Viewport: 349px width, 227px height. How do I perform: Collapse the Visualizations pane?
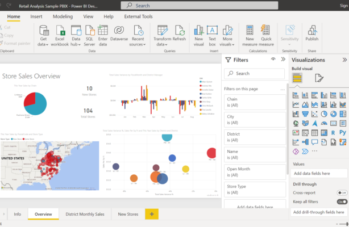pos(344,60)
